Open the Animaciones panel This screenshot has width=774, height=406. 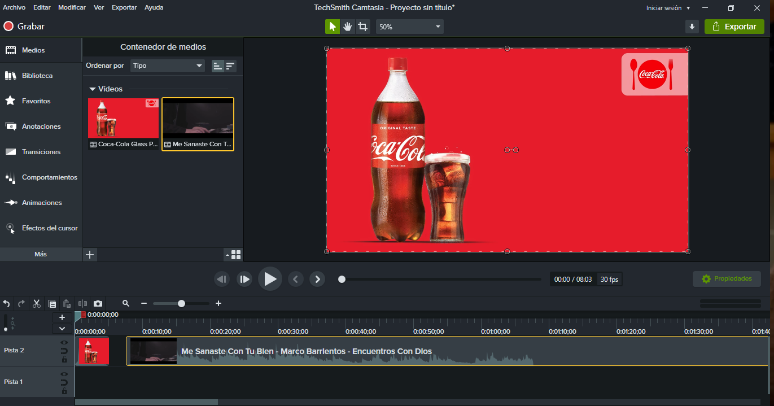[x=41, y=203]
